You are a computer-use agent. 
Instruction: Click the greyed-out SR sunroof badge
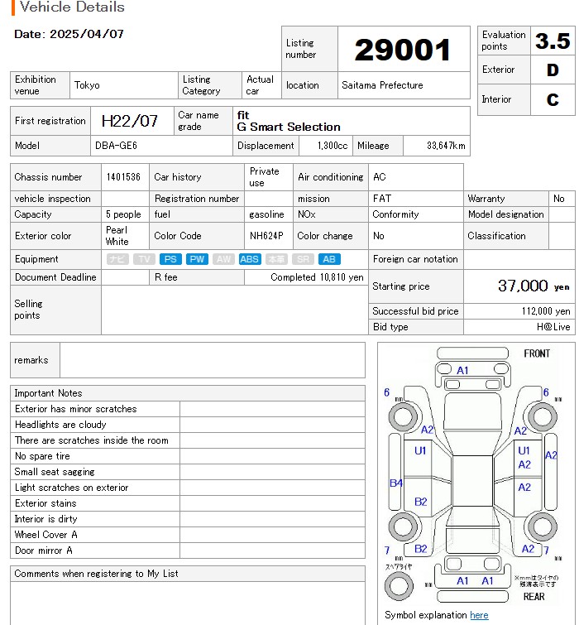click(303, 259)
